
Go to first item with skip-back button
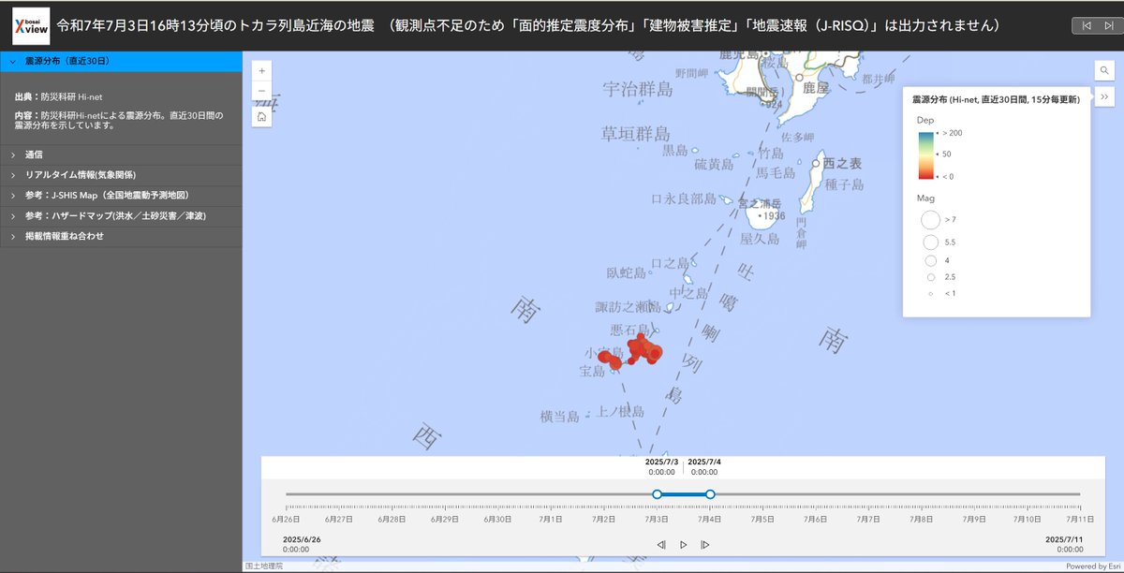[1087, 25]
